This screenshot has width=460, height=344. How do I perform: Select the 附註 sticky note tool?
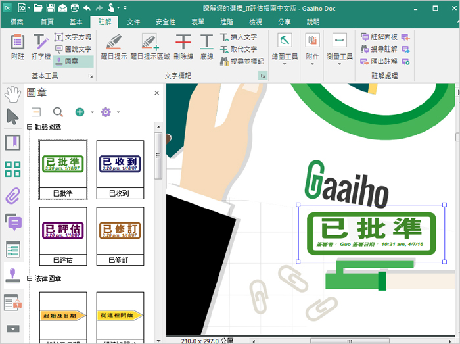[18, 47]
